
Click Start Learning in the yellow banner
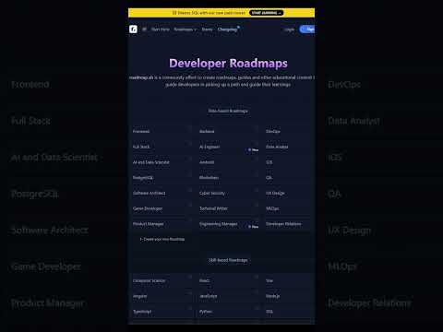pos(266,13)
